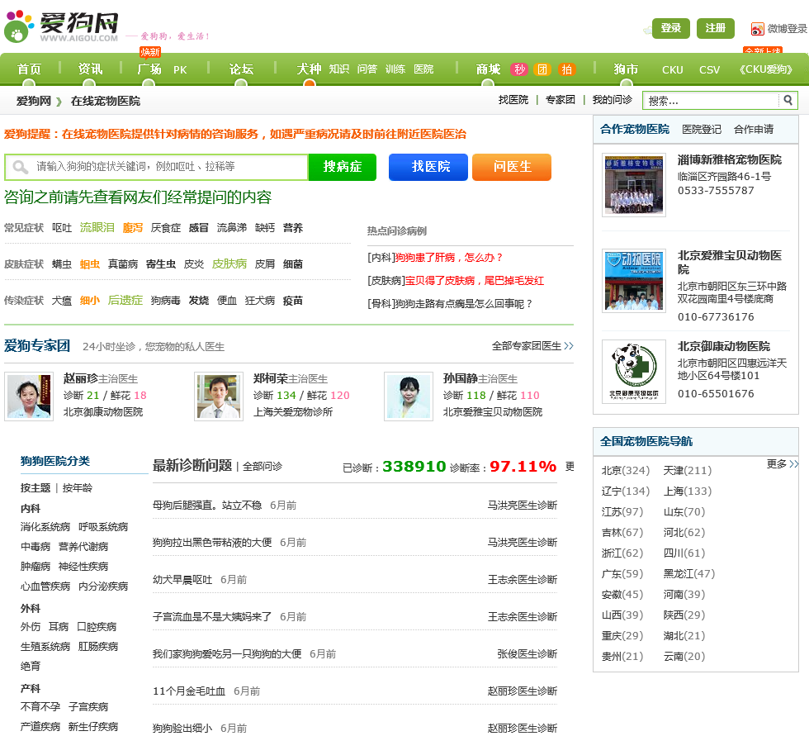Open question 幼犬早晨呕吐
The image size is (809, 736).
[182, 580]
